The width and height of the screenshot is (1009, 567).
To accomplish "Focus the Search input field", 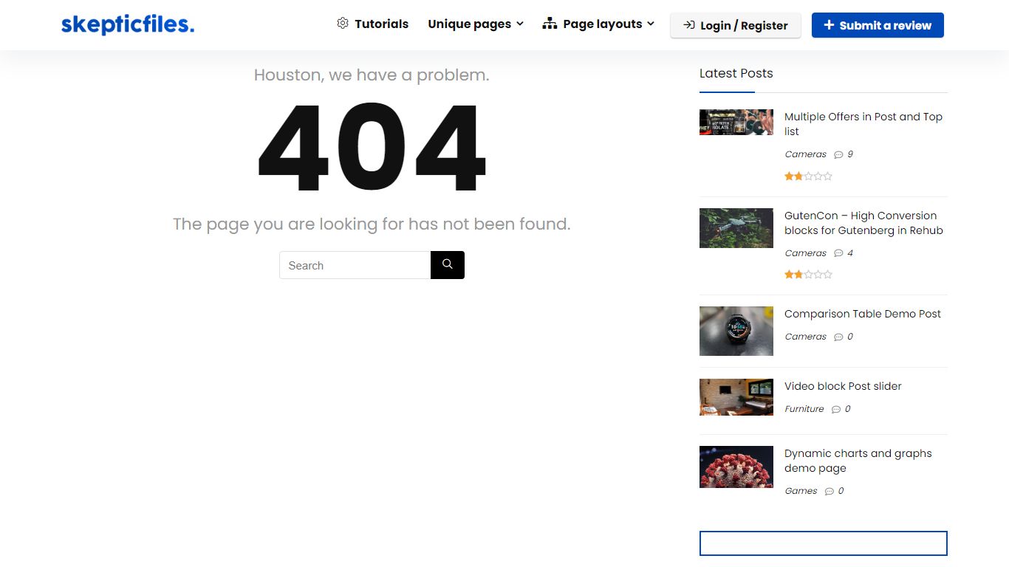I will [355, 265].
